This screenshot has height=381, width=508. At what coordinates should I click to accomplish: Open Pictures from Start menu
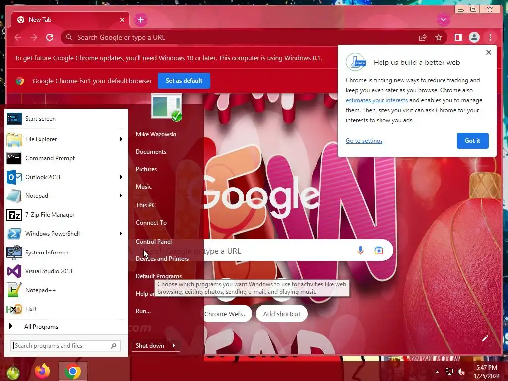click(146, 169)
